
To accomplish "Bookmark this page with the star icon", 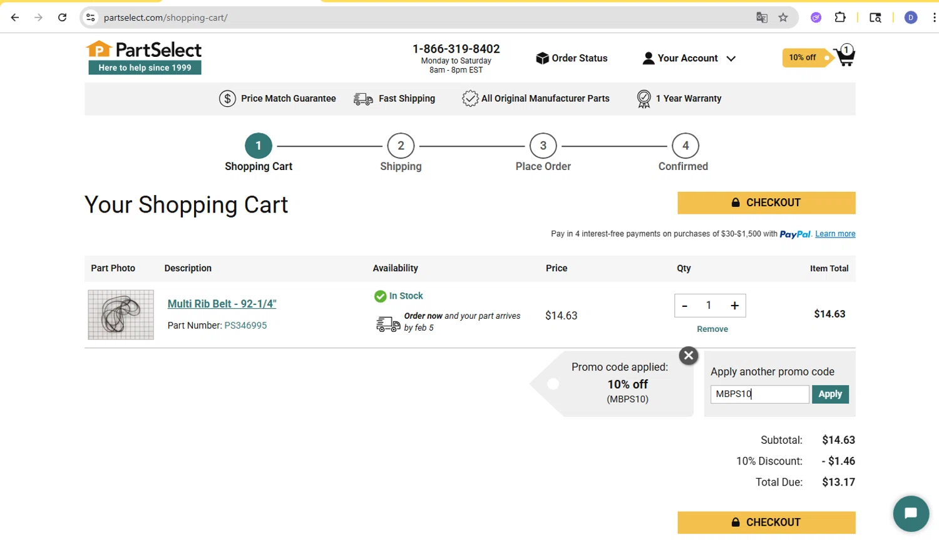I will pos(783,17).
